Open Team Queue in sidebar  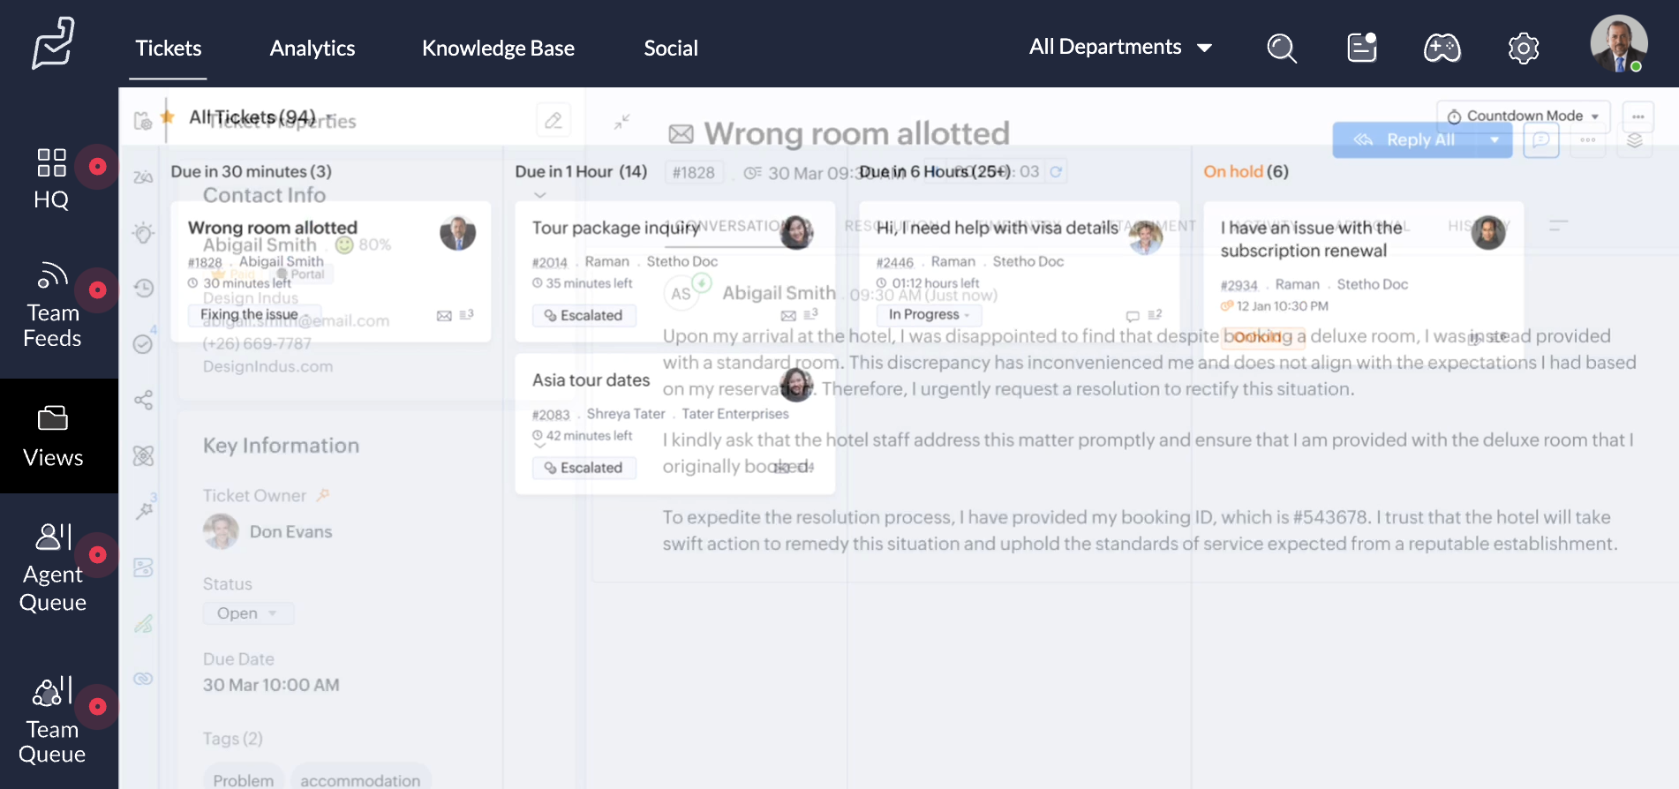[x=53, y=720]
